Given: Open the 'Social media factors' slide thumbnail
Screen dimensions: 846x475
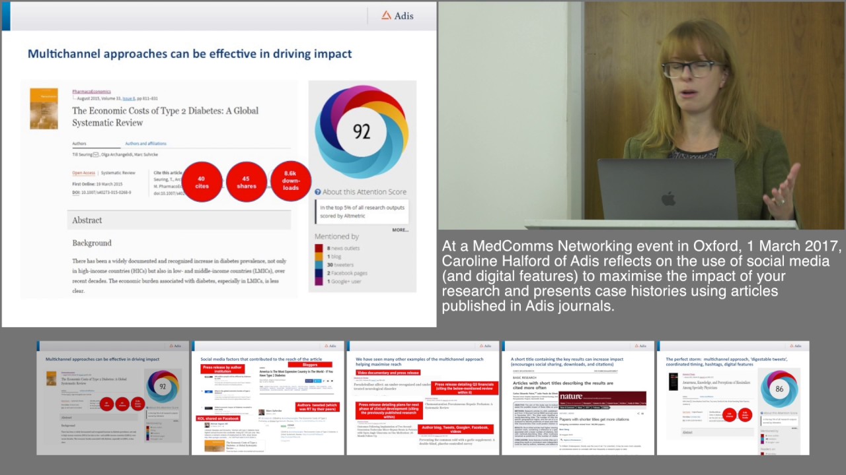Looking at the screenshot, I should (x=268, y=398).
